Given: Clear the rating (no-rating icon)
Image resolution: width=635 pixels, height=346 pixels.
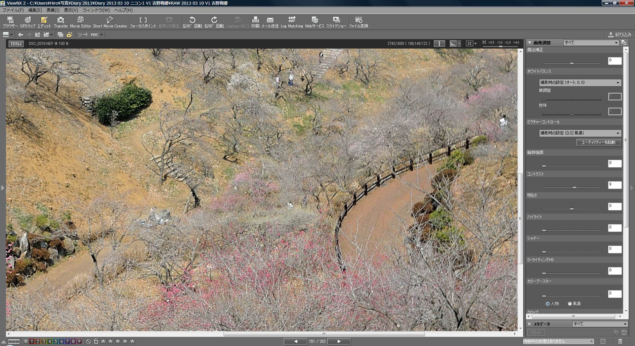Looking at the screenshot, I should (x=88, y=341).
